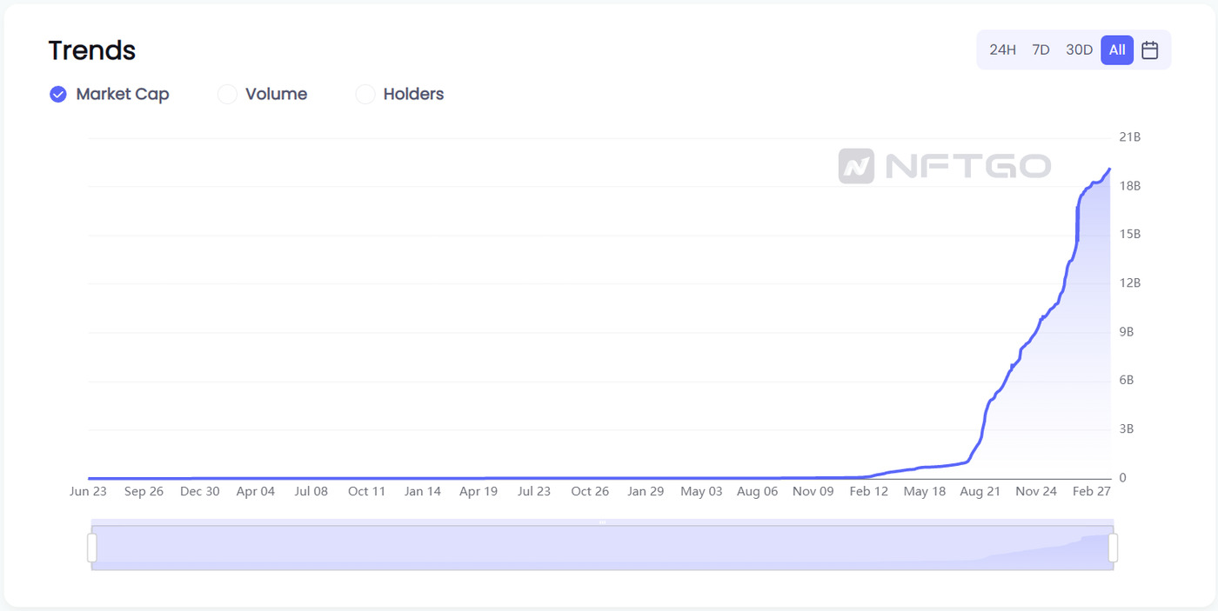Click the Nov 24 date label
Image resolution: width=1218 pixels, height=611 pixels.
pos(1035,491)
